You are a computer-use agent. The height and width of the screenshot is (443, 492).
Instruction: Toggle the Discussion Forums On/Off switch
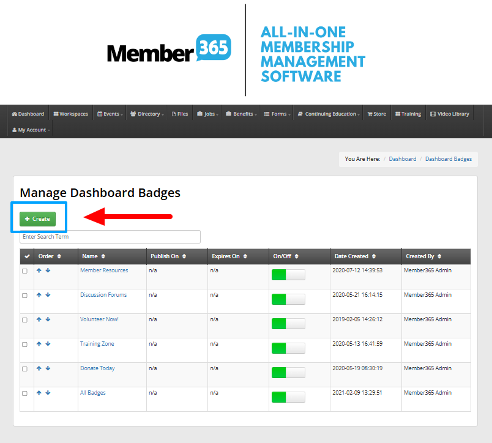click(288, 299)
